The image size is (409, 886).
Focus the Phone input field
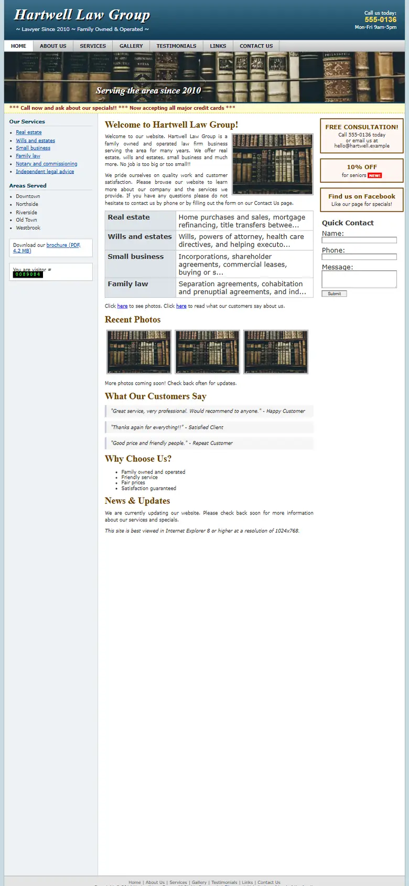pyautogui.click(x=359, y=257)
